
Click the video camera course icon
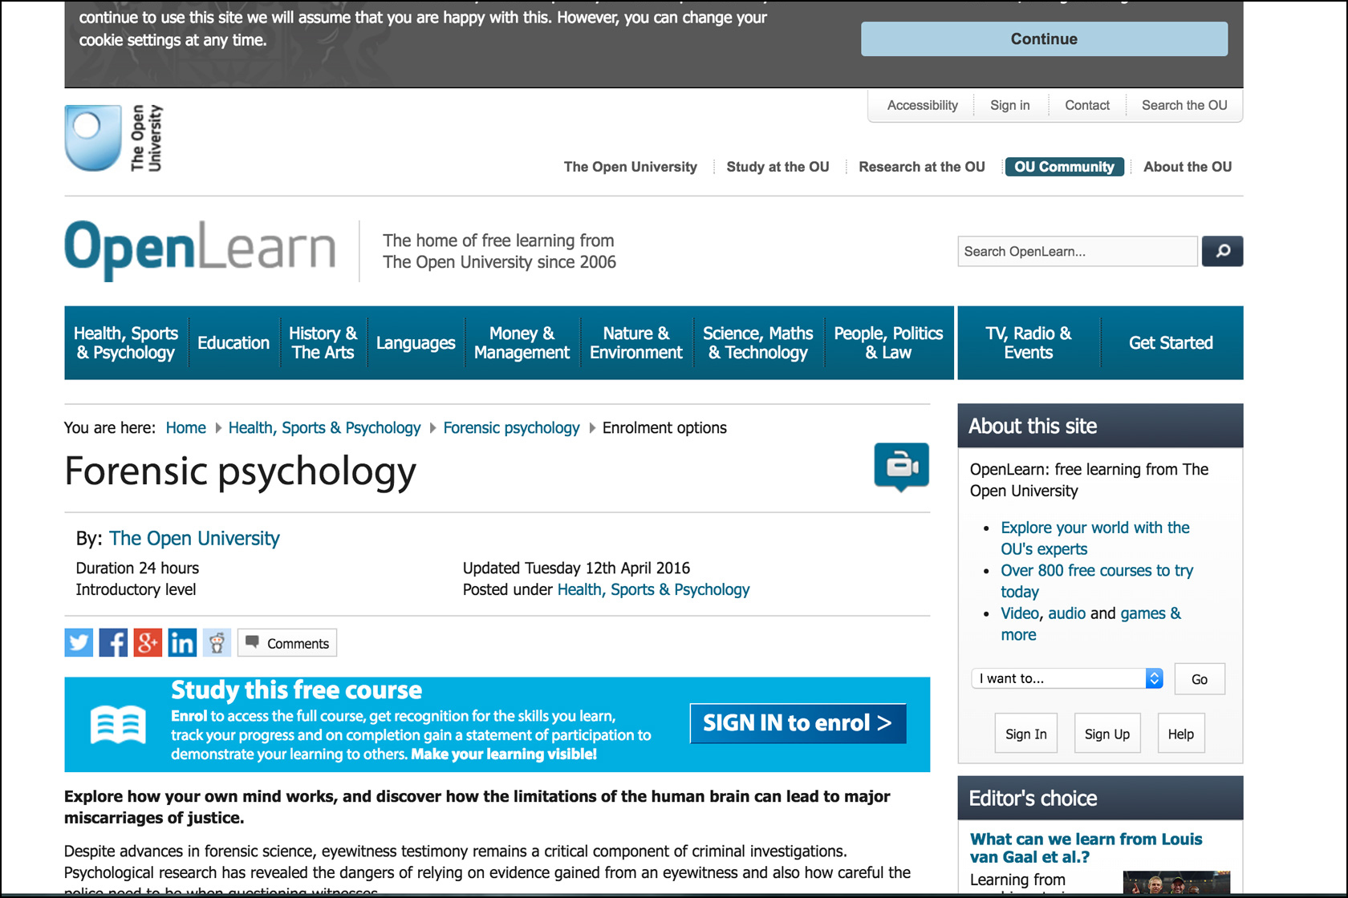(x=901, y=466)
